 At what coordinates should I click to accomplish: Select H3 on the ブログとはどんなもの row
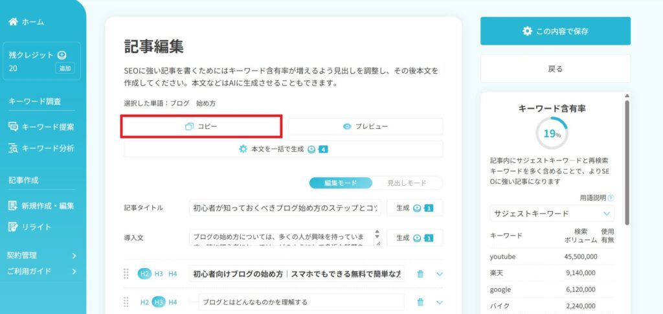coord(159,302)
